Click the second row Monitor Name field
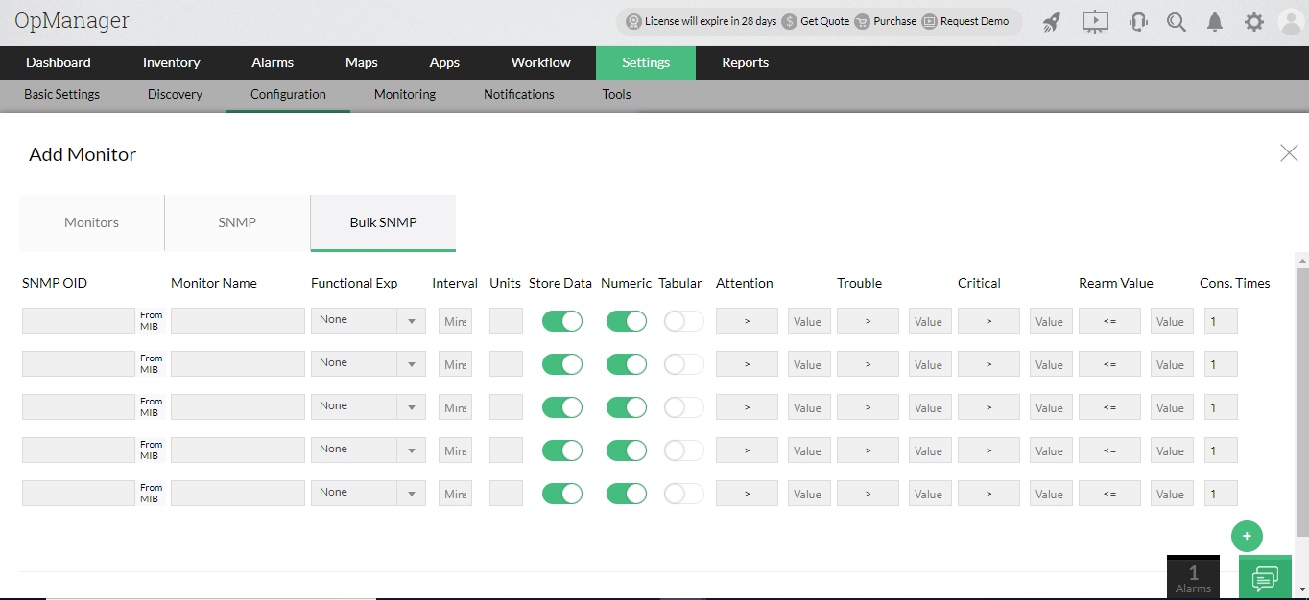The image size is (1309, 600). pyautogui.click(x=238, y=363)
